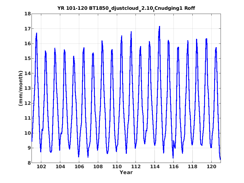
Task: Click y-axis tick label 11
Action: pos(28,118)
